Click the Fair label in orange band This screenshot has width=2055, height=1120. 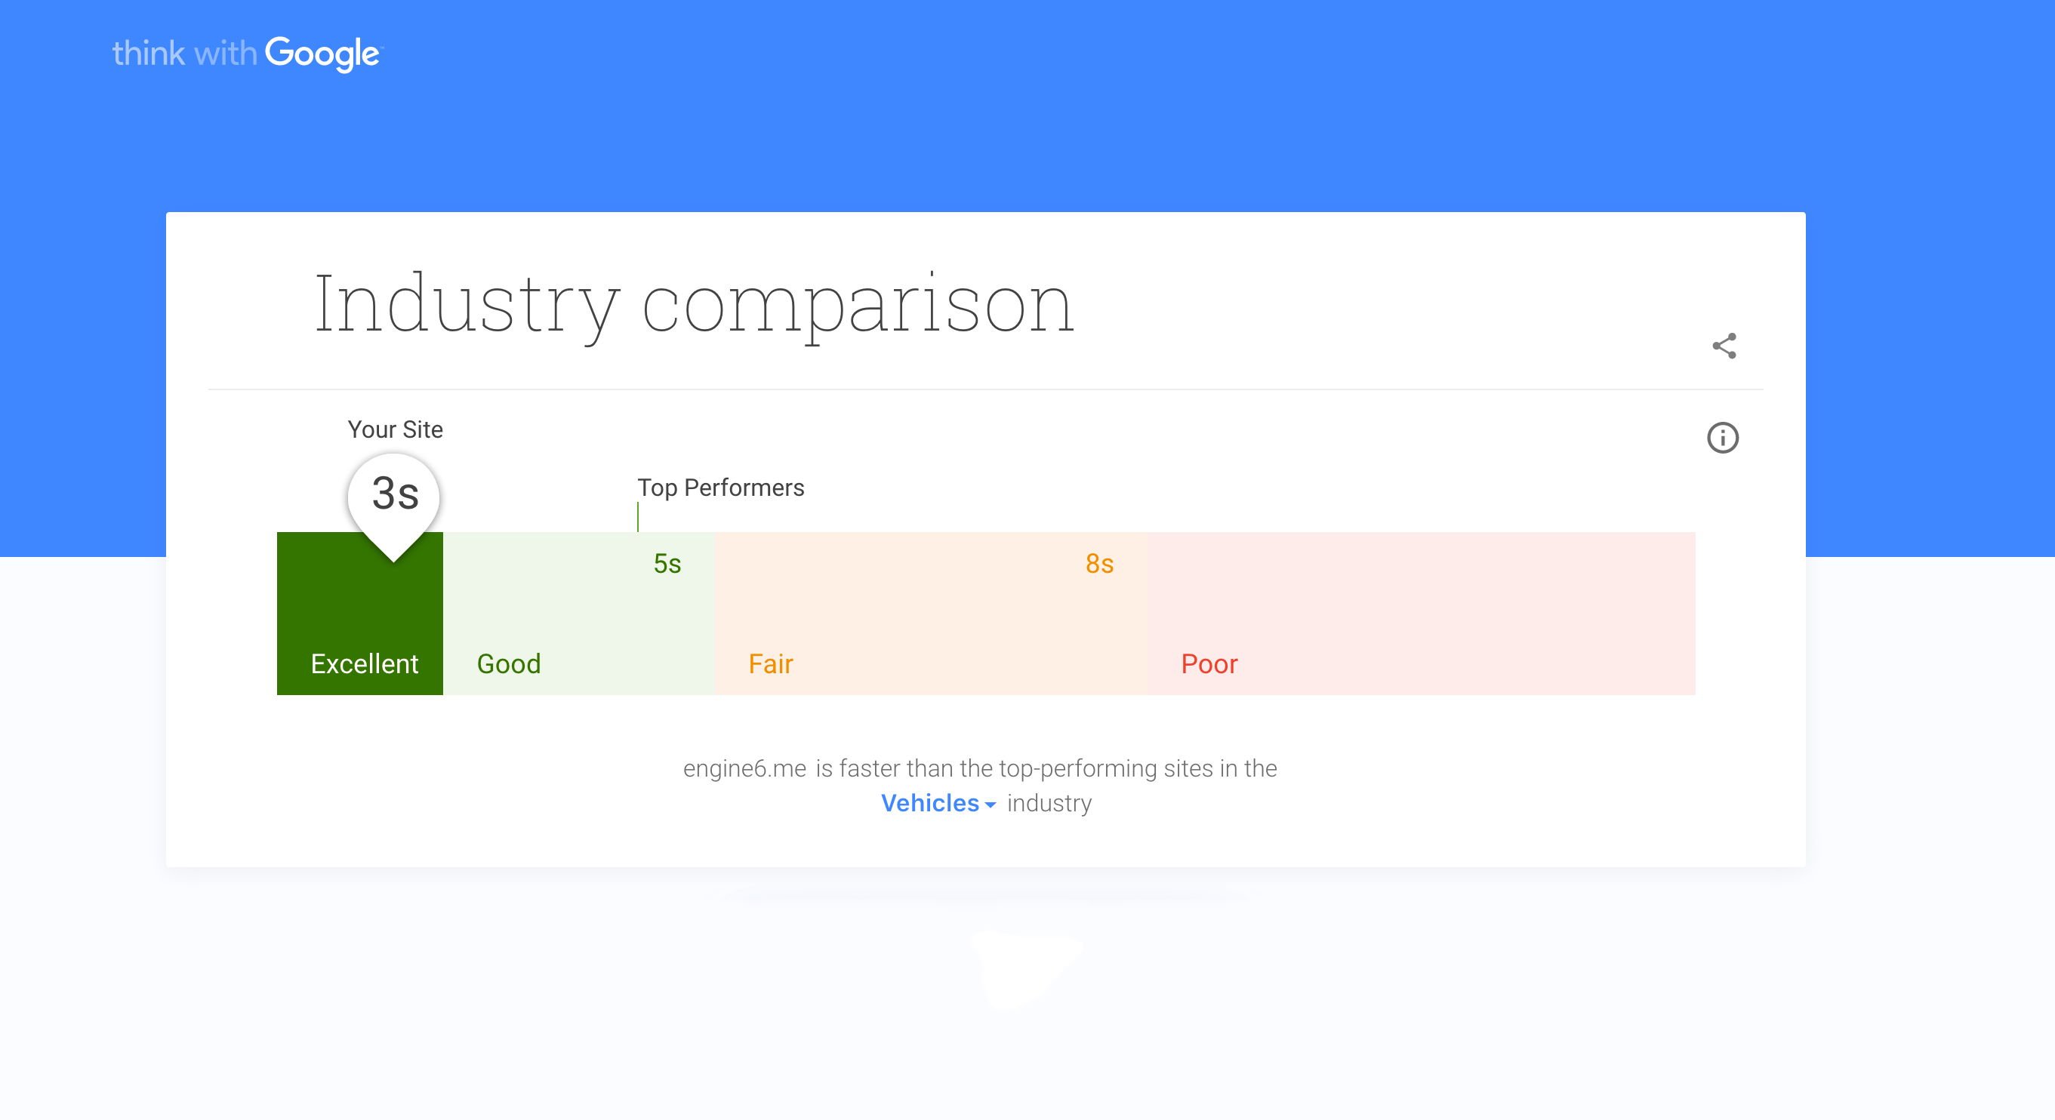771,663
